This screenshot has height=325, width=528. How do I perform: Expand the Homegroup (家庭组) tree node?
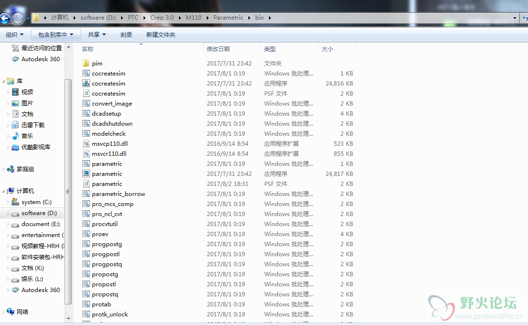coord(3,169)
